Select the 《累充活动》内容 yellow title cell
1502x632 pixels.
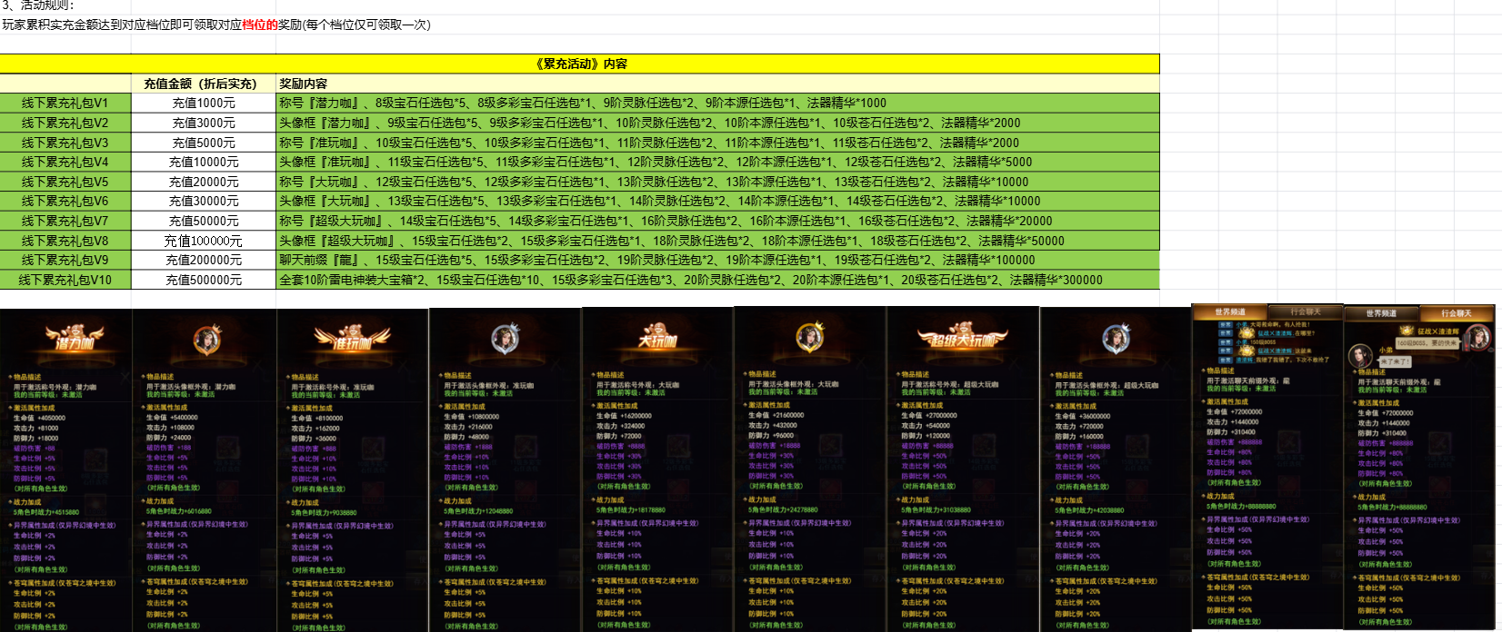(580, 64)
